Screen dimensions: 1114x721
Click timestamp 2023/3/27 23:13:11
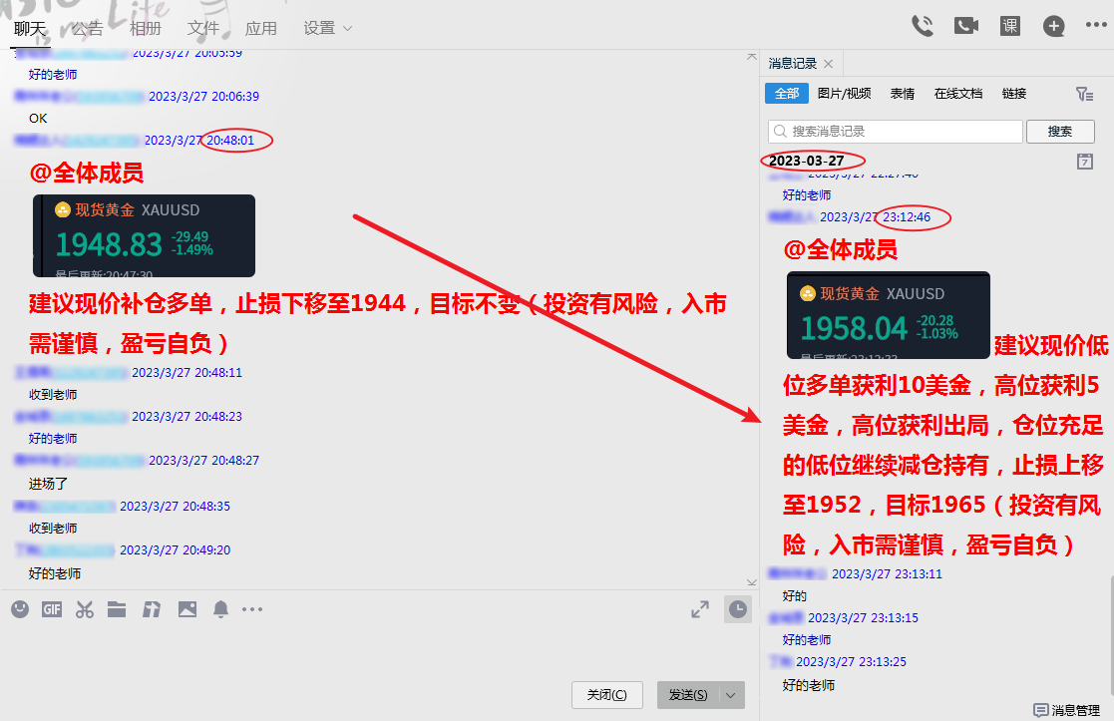tap(887, 574)
